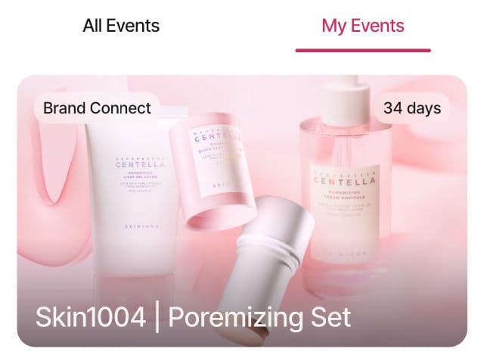Viewport: 484px width, 355px height.
Task: Tap the Brand Connect badge
Action: 97,108
